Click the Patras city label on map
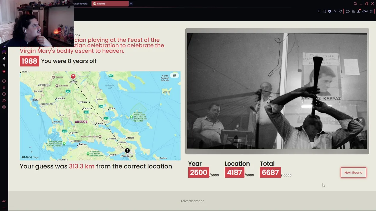 pos(83,144)
